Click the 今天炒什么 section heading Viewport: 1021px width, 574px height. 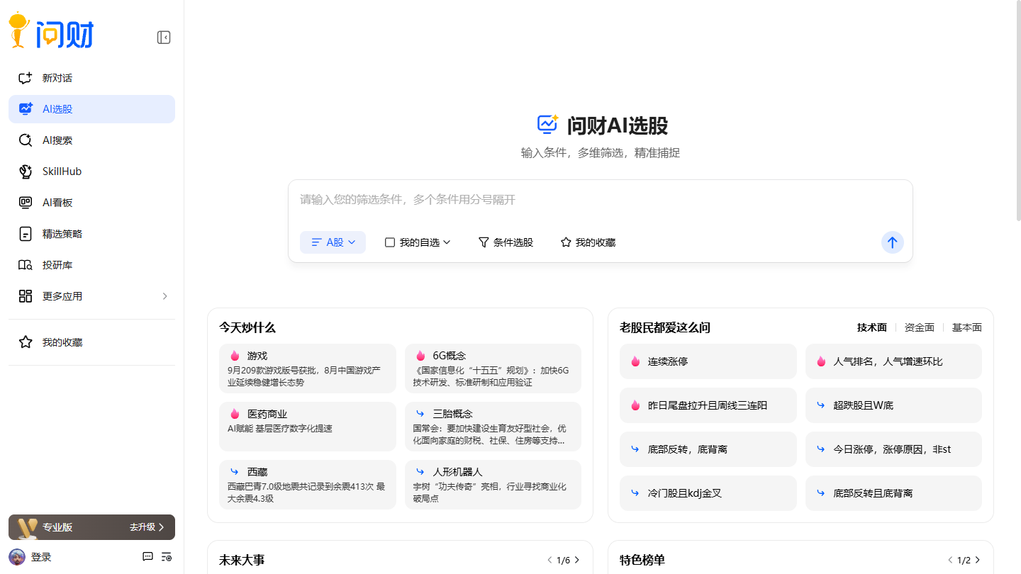click(x=247, y=327)
